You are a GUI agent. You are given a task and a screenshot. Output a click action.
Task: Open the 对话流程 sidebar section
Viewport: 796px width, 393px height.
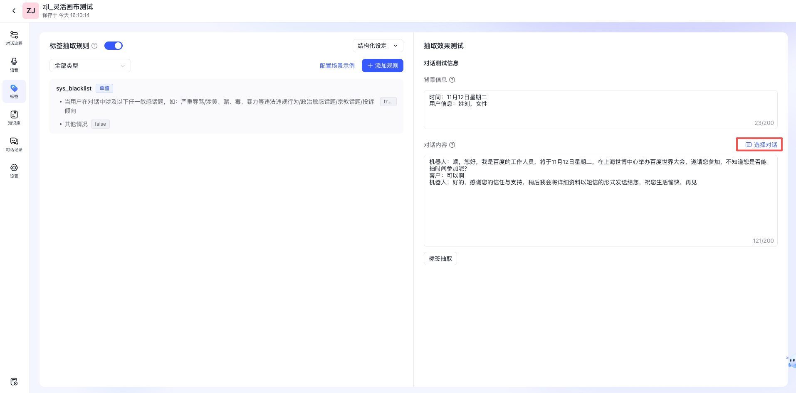click(x=14, y=38)
